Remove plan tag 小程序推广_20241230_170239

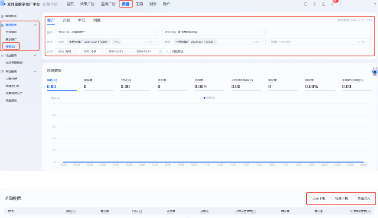tap(109, 42)
